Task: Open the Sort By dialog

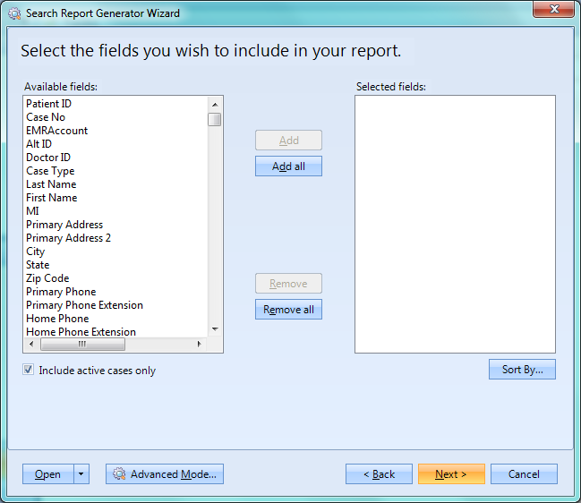Action: 522,370
